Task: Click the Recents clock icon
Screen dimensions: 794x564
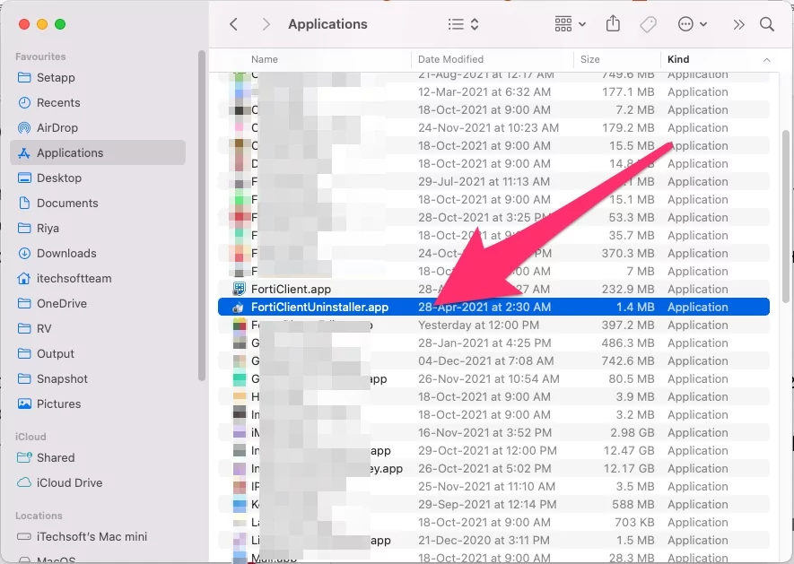Action: pyautogui.click(x=24, y=103)
